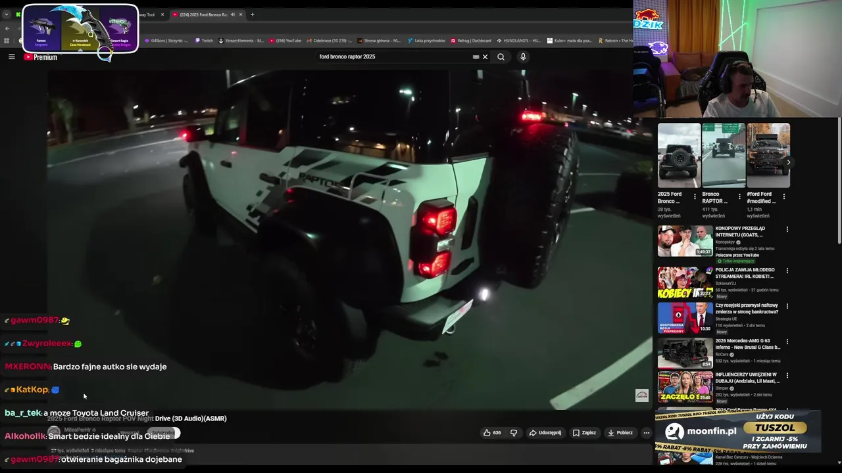Open options for 'Czy rosyjski przemysł naftowy' video

pyautogui.click(x=787, y=306)
